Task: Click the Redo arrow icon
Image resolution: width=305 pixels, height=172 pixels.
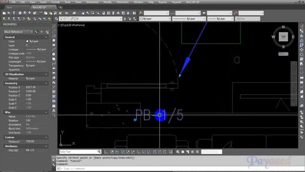Action: point(74,13)
